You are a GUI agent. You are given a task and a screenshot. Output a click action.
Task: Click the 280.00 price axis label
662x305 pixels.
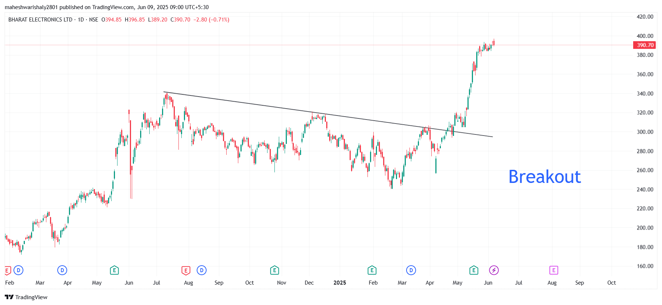click(645, 151)
